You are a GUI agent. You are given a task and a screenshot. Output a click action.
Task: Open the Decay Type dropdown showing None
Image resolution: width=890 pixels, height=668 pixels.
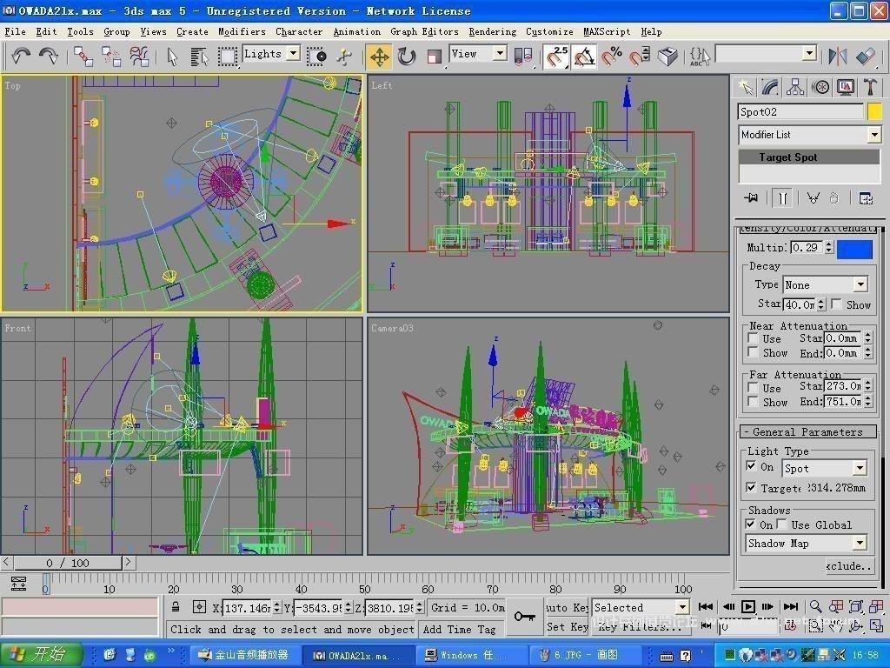(861, 284)
